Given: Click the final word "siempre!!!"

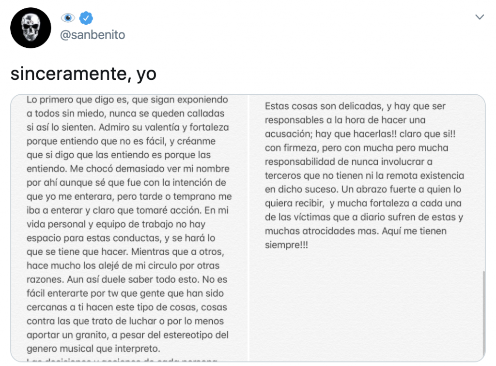Looking at the screenshot, I should click(286, 244).
